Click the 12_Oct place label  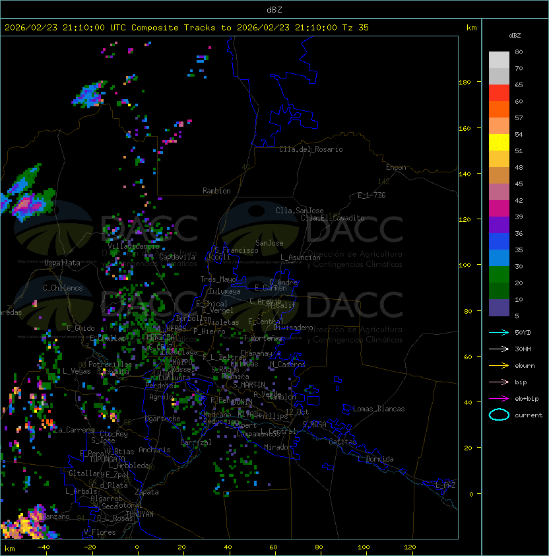(x=297, y=412)
